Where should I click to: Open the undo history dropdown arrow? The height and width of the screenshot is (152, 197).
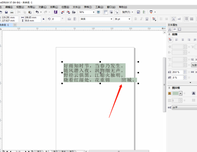point(41,12)
